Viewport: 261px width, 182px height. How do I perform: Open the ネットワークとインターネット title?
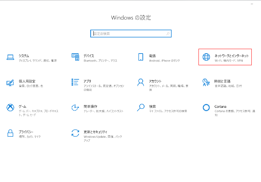tap(231, 56)
